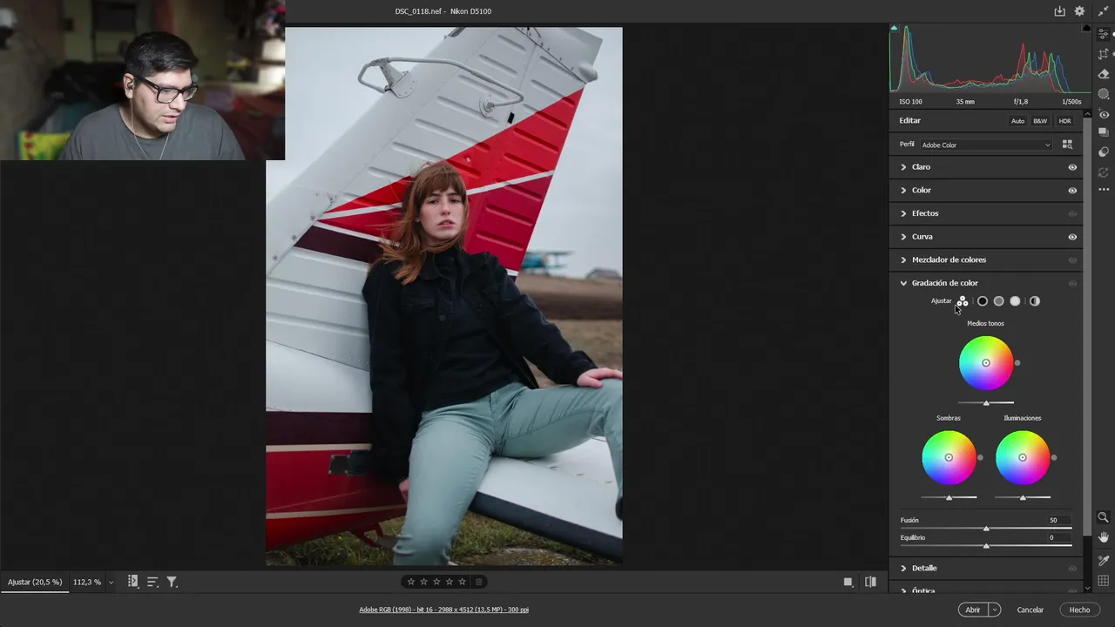Select the Masking circle tool
The width and height of the screenshot is (1115, 627).
1104,94
